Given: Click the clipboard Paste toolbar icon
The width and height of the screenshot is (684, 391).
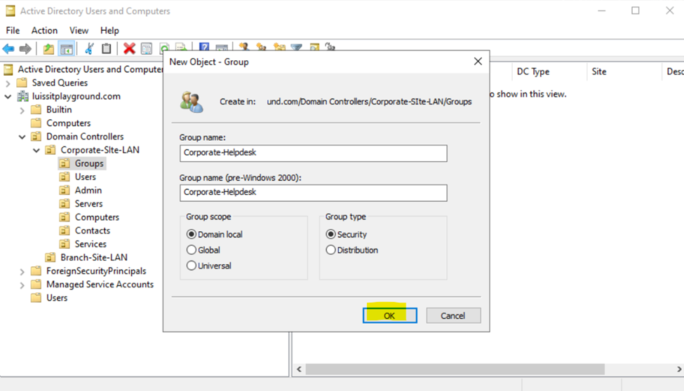Looking at the screenshot, I should (x=106, y=48).
